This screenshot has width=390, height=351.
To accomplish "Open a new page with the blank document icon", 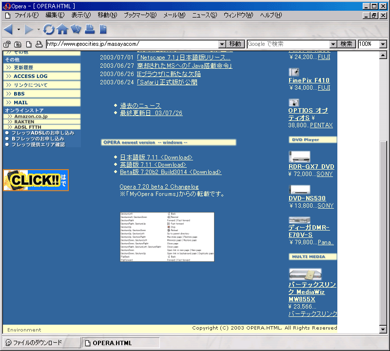I will click(x=103, y=29).
